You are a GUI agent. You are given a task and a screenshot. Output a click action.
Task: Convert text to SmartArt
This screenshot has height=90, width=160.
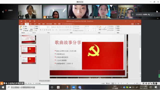(x=78, y=30)
